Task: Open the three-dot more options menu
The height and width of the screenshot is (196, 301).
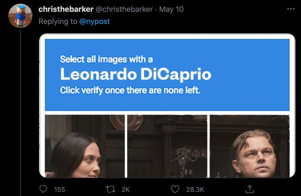Action: [291, 9]
